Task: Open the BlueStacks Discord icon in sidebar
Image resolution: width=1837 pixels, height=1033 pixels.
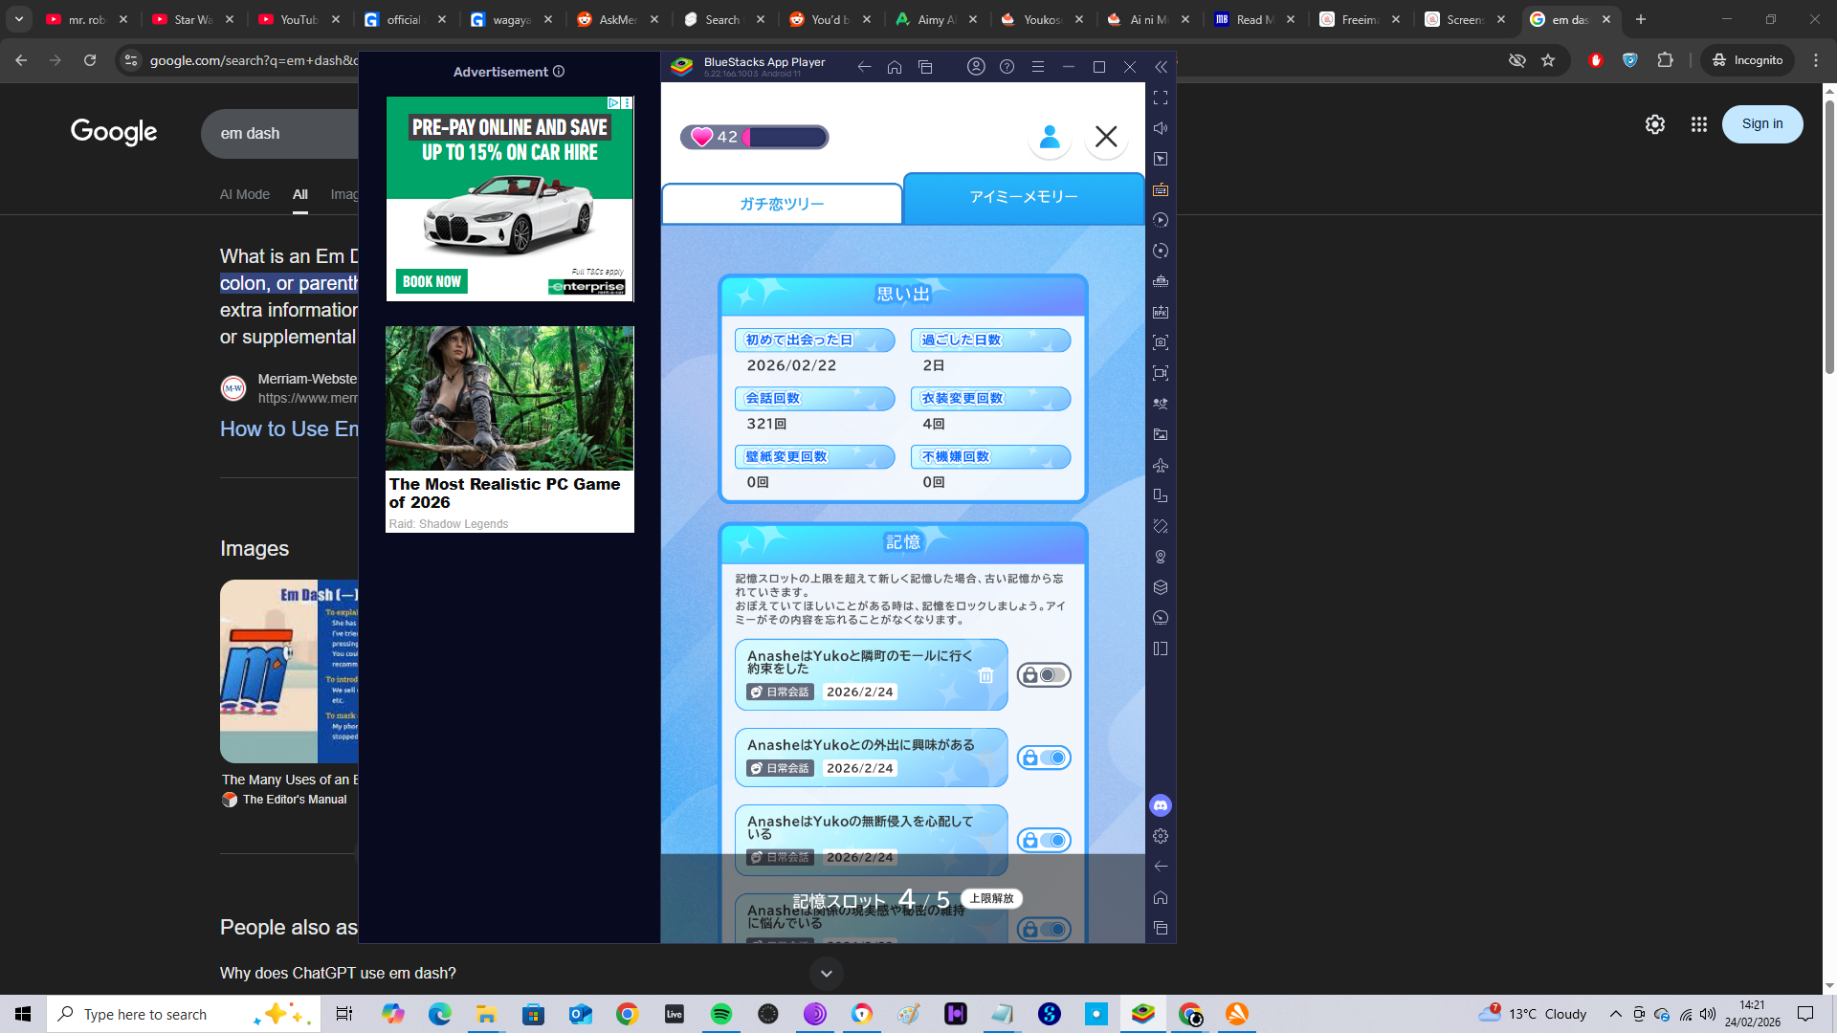Action: (1161, 805)
